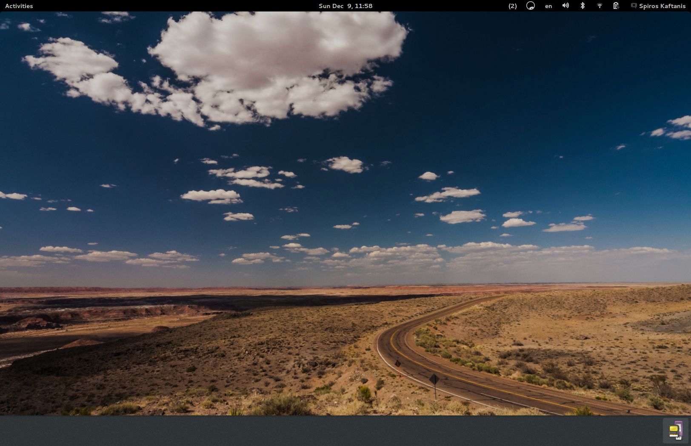Open the Activities overview

pos(19,6)
